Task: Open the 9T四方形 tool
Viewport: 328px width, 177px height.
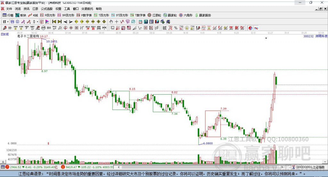Action: (120, 15)
